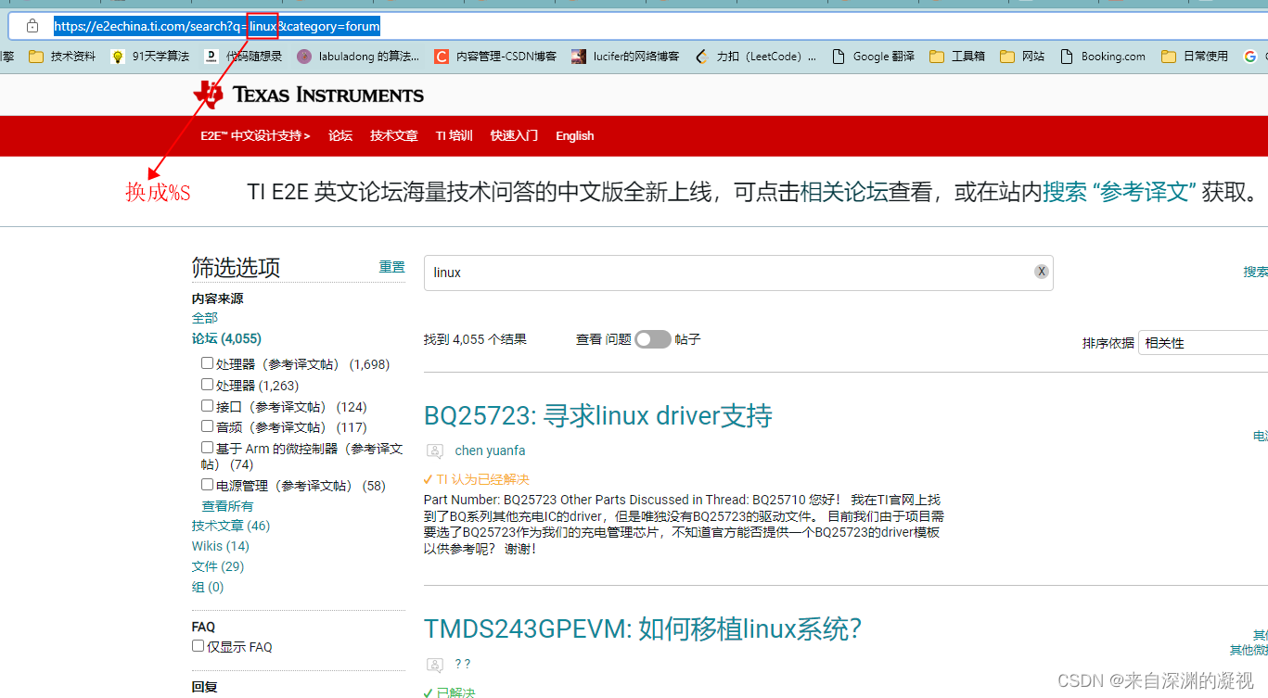This screenshot has height=698, width=1268.
Task: Click the linux search input field
Action: [x=738, y=273]
